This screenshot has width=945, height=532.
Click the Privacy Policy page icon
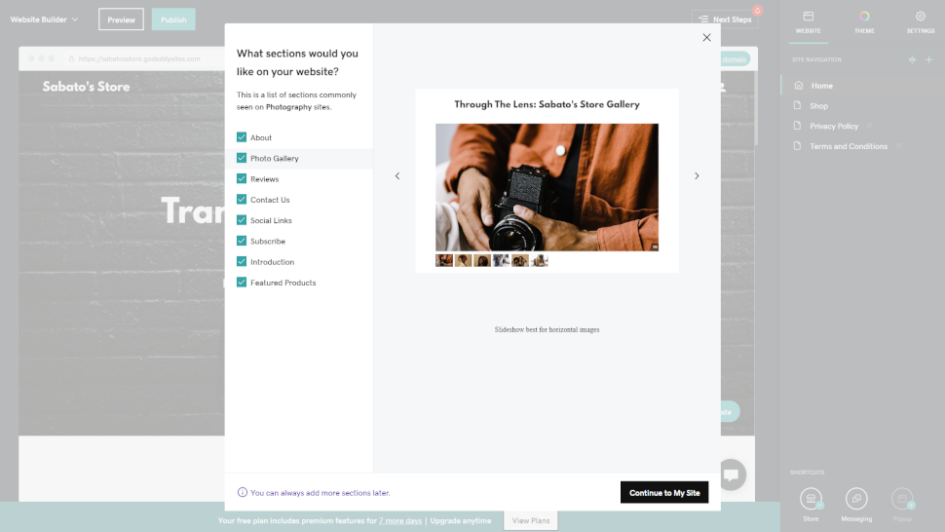click(797, 126)
